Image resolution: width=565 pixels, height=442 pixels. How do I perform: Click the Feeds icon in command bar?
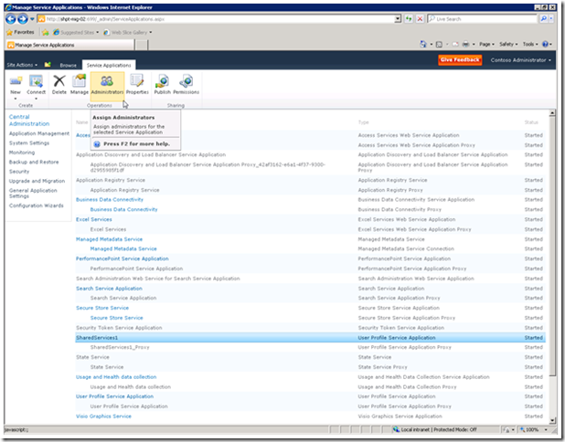click(439, 44)
